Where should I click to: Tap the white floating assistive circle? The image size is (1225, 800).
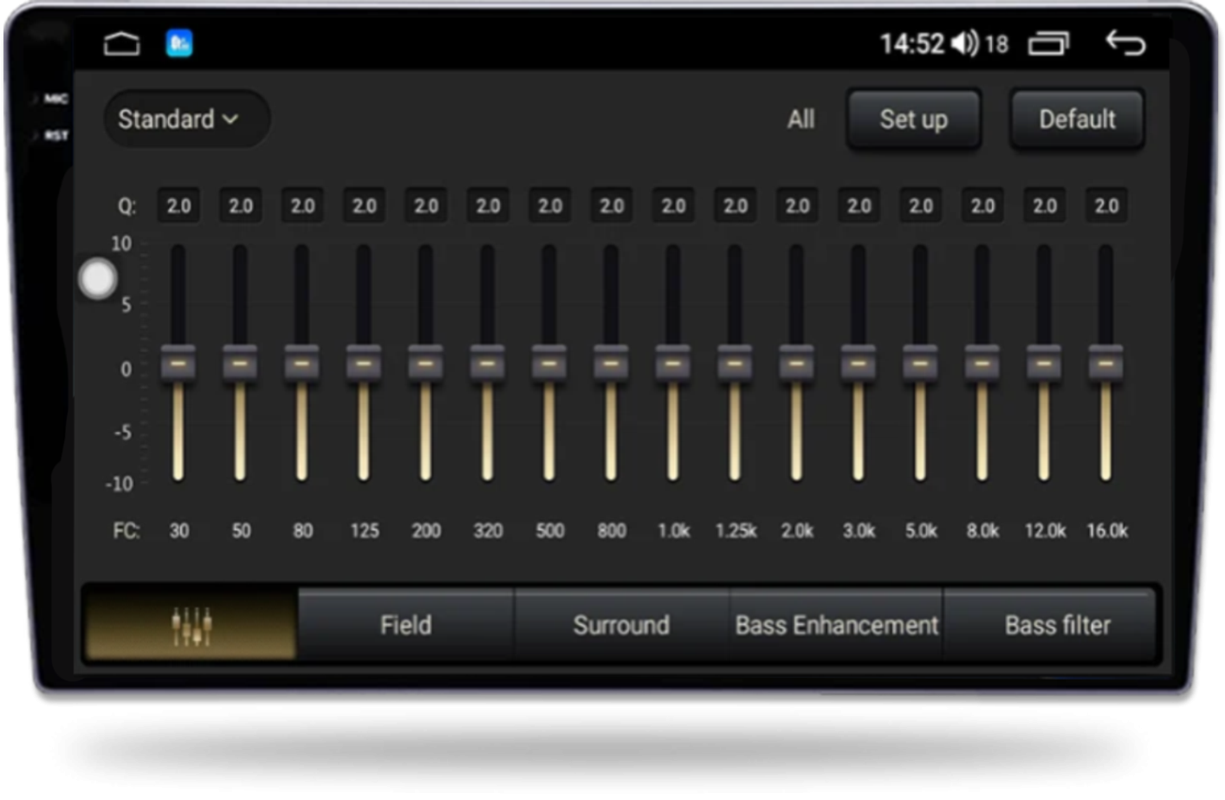tap(97, 279)
